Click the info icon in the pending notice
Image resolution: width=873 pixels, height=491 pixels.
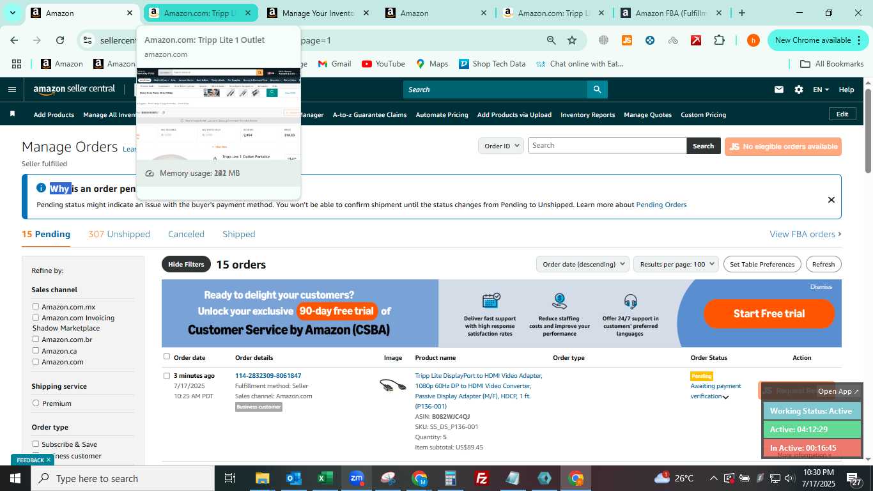(x=41, y=188)
